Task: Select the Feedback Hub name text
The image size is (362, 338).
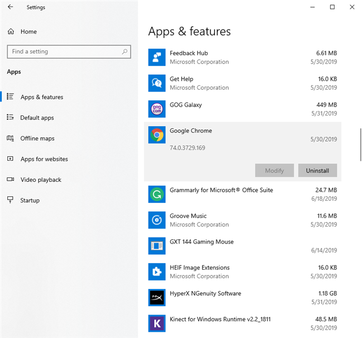Action: (189, 53)
